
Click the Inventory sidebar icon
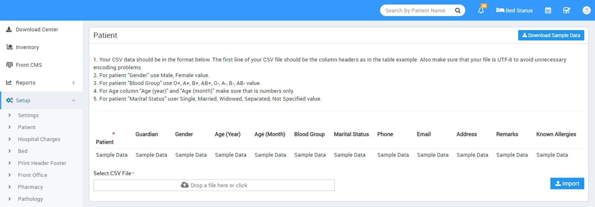tap(9, 47)
